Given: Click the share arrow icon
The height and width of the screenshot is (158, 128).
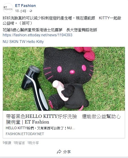Looking at the screenshot, I should coord(59,152).
